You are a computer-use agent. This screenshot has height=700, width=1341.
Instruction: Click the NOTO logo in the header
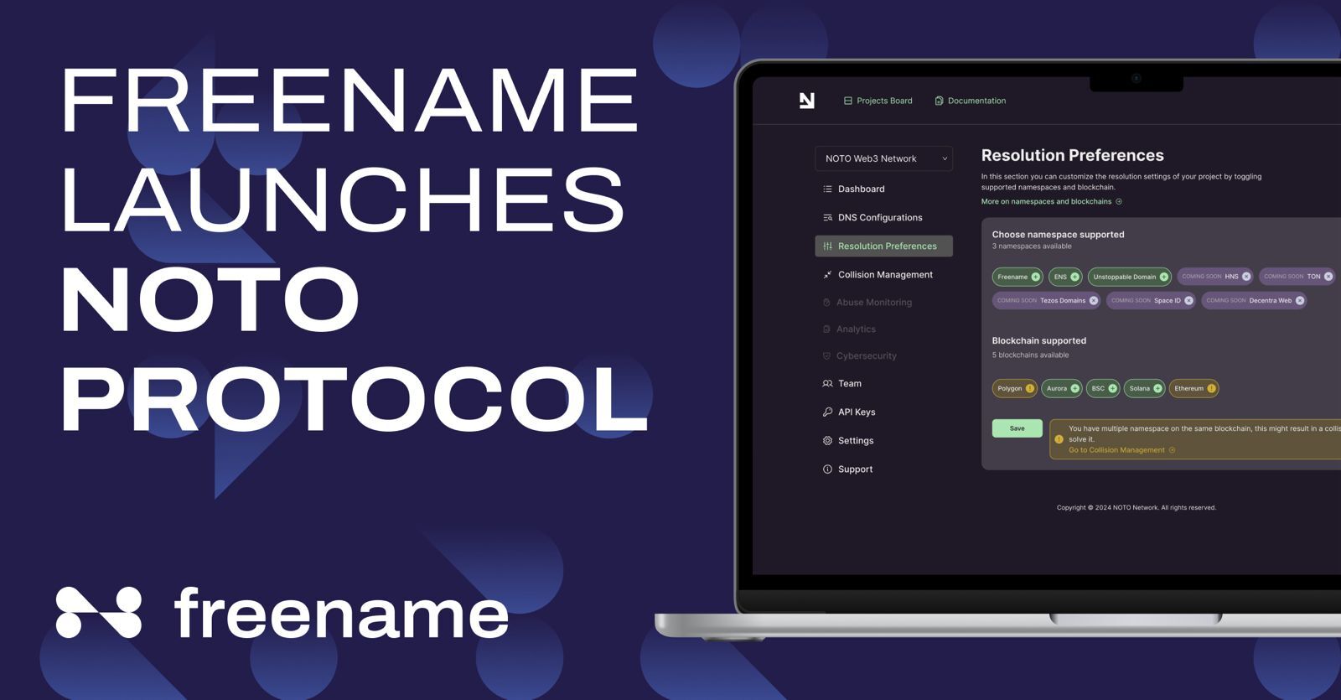click(807, 101)
